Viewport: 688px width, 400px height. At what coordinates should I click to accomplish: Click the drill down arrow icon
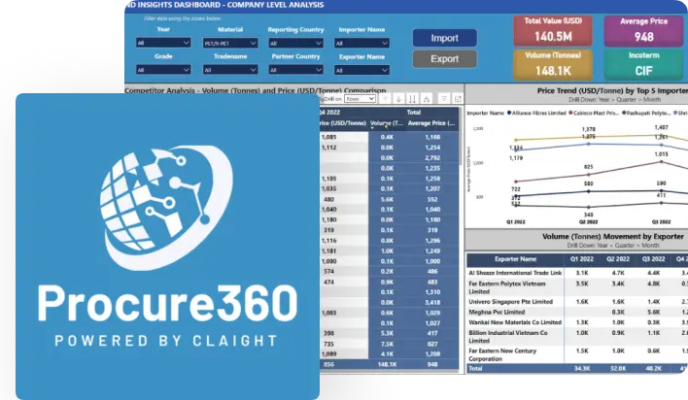[x=399, y=98]
